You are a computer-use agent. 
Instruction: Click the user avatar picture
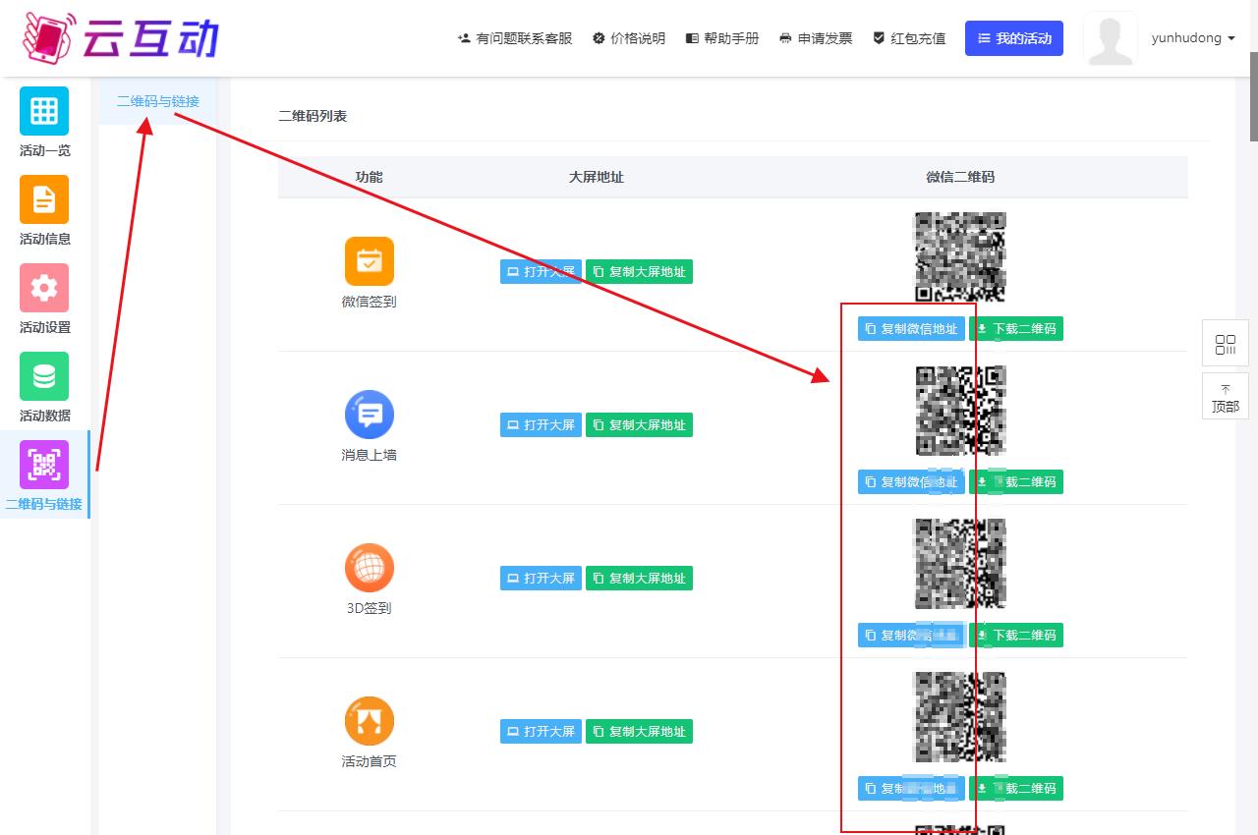click(1111, 38)
